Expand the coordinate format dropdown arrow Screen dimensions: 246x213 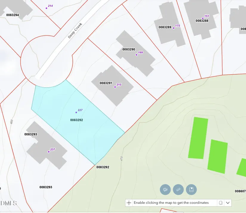point(228,203)
